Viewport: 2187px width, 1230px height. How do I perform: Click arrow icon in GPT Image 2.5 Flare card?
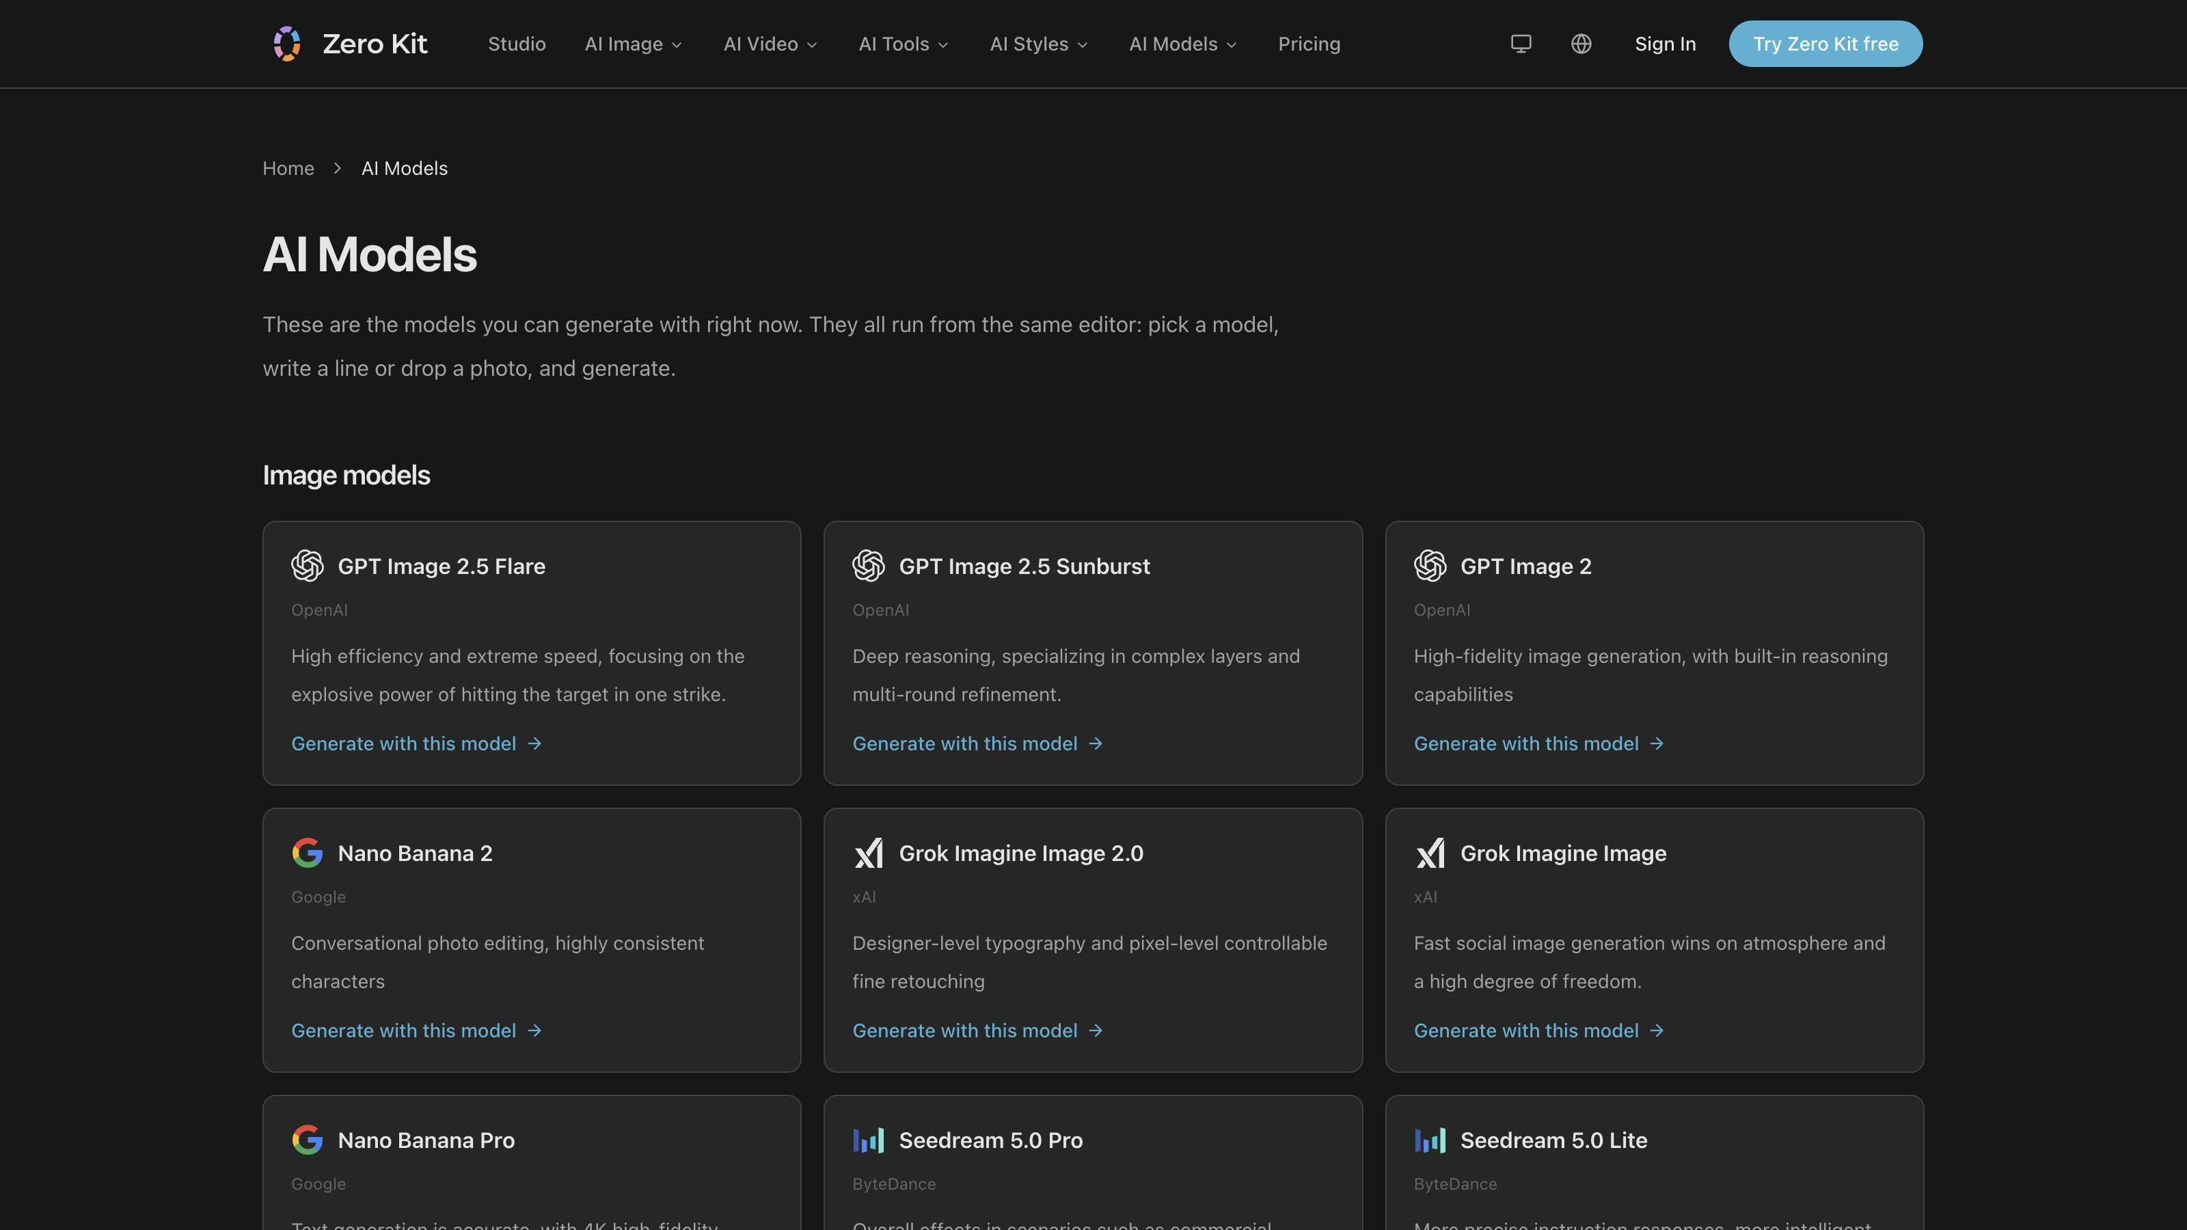point(534,743)
